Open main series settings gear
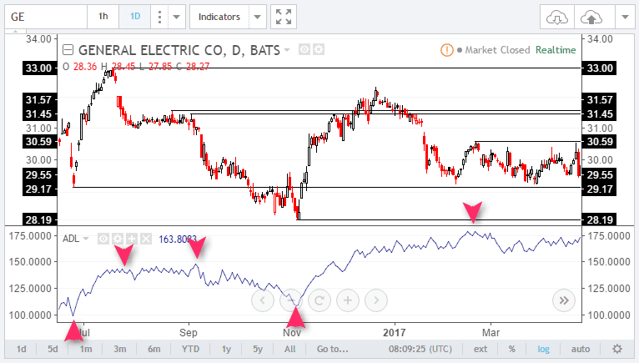Image resolution: width=639 pixels, height=363 pixels. tap(319, 50)
